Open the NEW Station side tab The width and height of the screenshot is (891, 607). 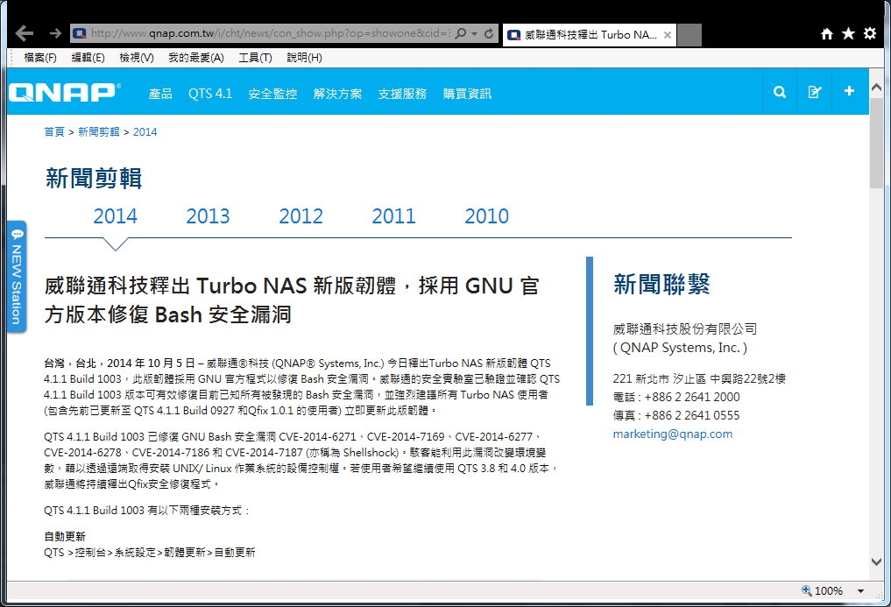pyautogui.click(x=17, y=276)
